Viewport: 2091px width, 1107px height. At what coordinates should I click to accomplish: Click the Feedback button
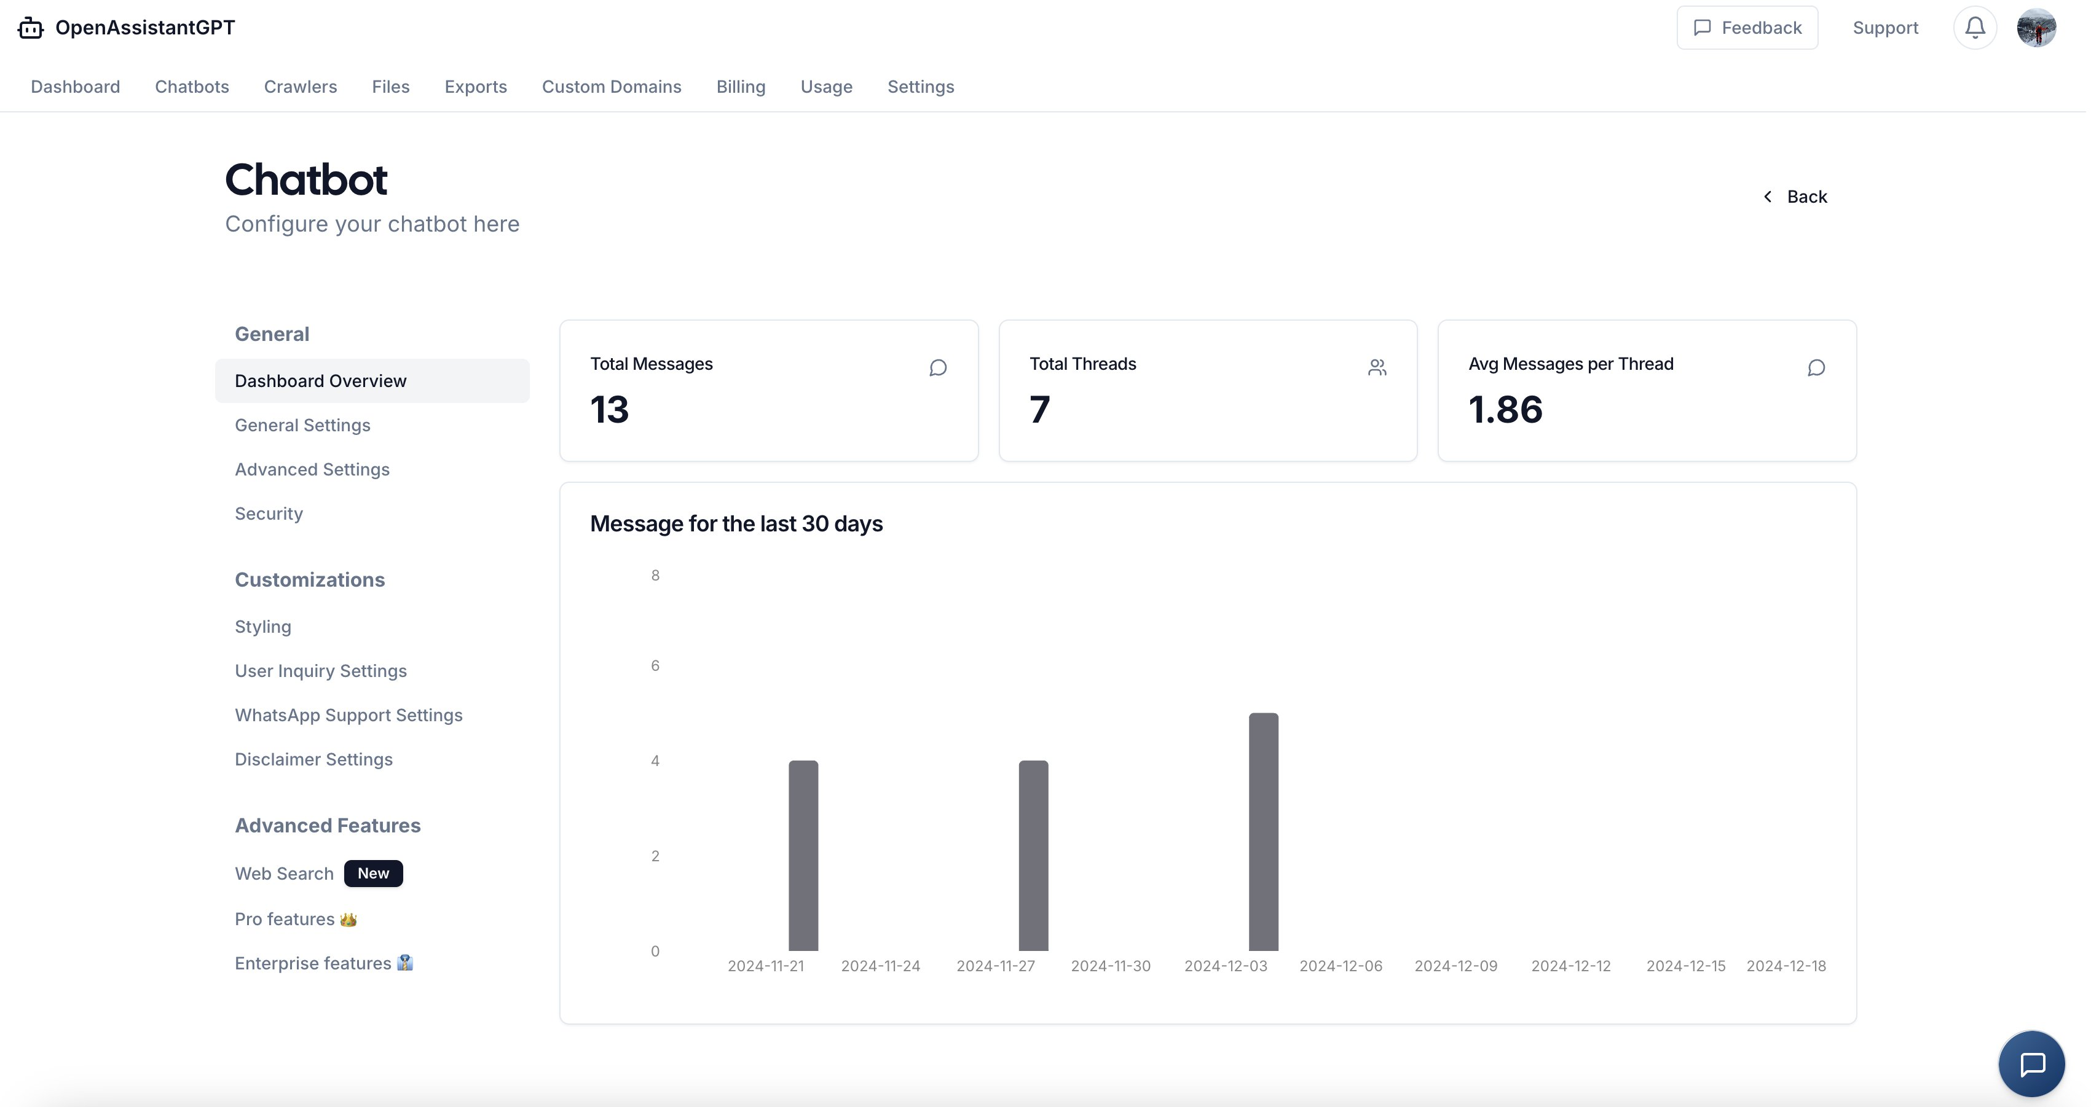tap(1747, 28)
